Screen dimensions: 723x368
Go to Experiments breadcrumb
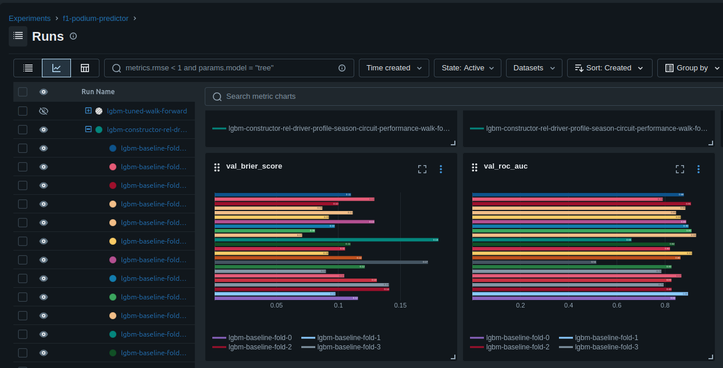pyautogui.click(x=30, y=19)
